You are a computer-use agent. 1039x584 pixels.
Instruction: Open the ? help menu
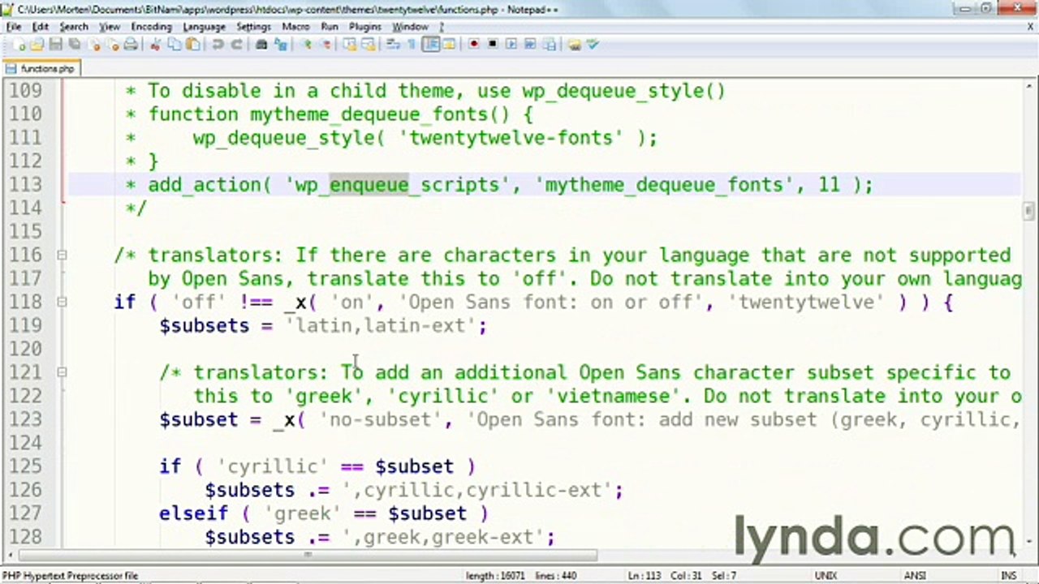pyautogui.click(x=442, y=27)
